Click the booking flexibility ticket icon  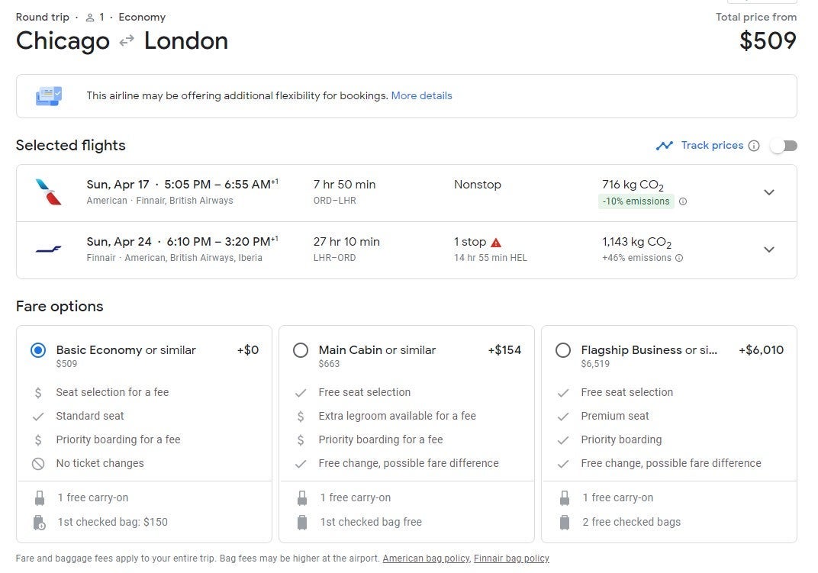click(49, 96)
